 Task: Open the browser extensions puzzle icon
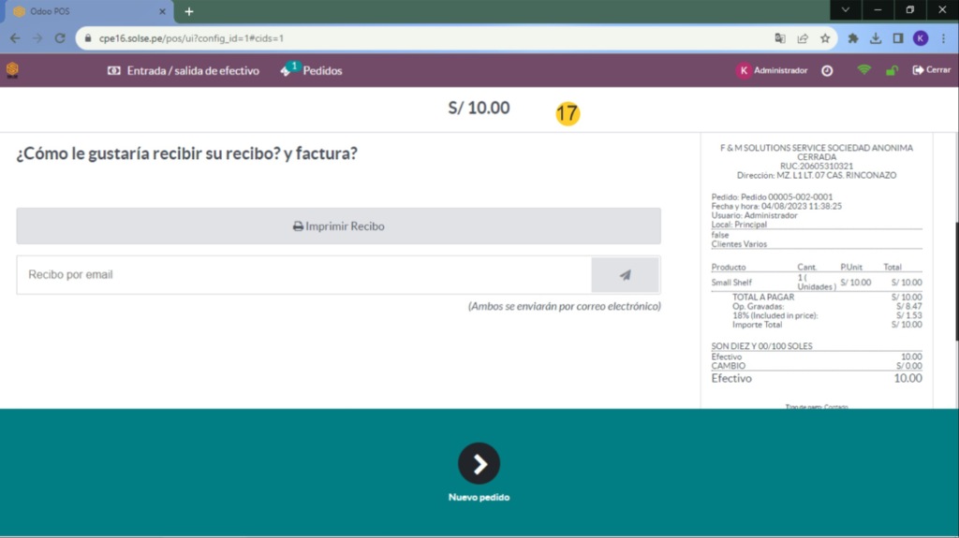click(x=853, y=38)
